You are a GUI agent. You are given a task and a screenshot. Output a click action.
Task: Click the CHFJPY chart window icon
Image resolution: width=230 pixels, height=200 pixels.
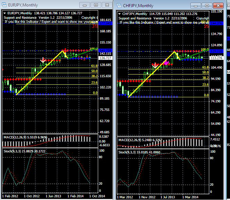pyautogui.click(x=119, y=5)
